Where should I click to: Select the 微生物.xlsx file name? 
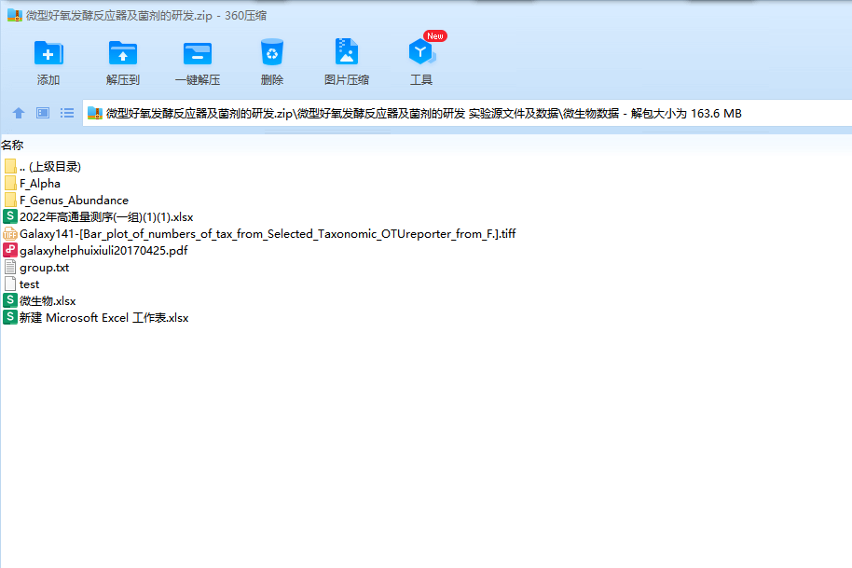pos(48,301)
